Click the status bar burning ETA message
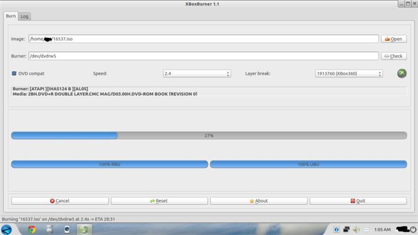 pos(59,219)
